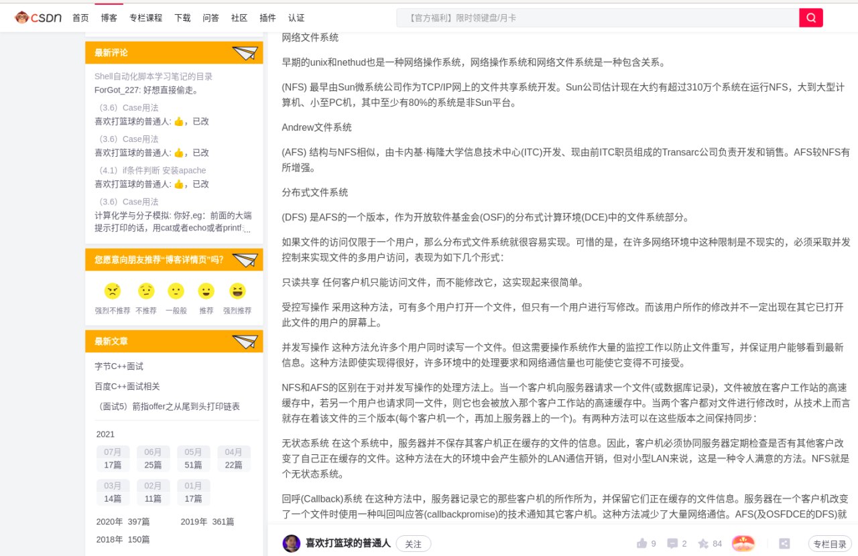Viewport: 858px width, 556px height.
Task: Open the 01月 17篇 archive
Action: [x=194, y=492]
